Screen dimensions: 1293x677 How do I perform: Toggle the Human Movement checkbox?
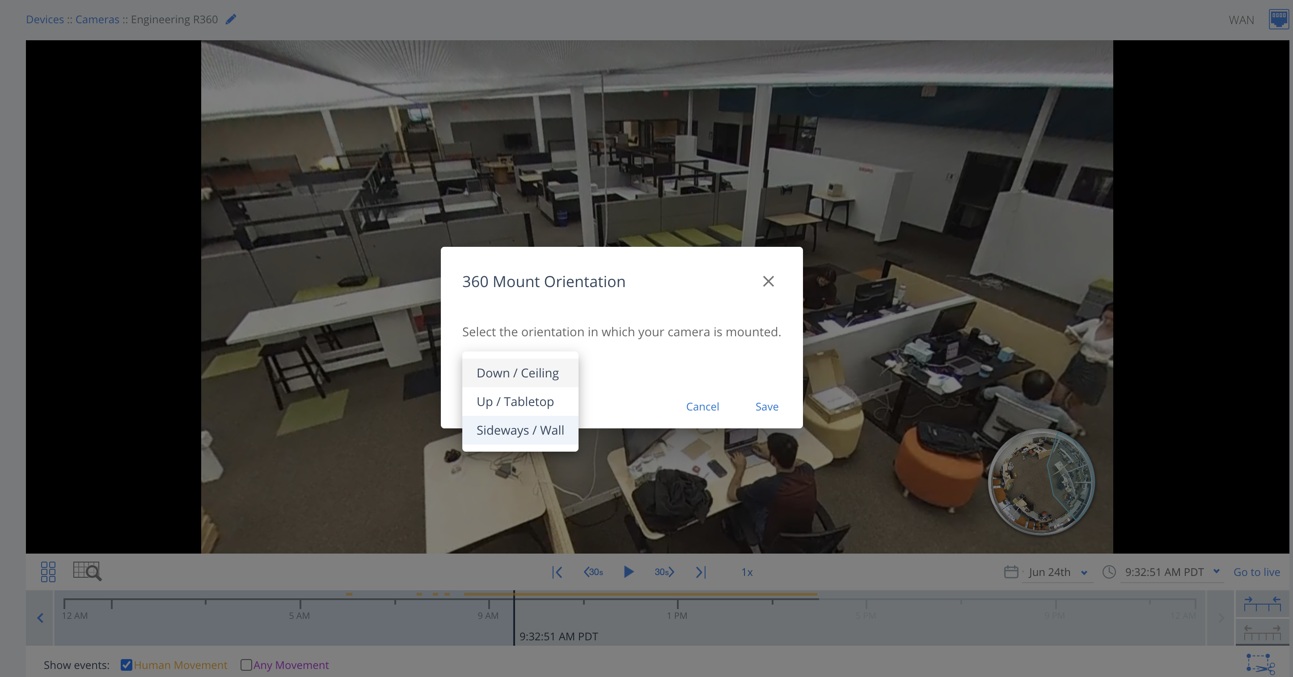(127, 664)
